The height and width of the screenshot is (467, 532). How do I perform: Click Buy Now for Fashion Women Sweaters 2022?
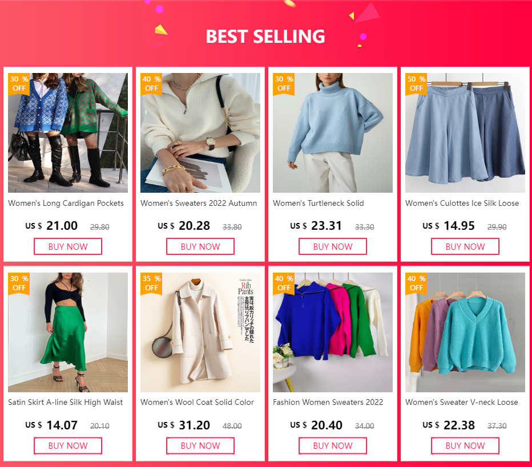point(332,446)
